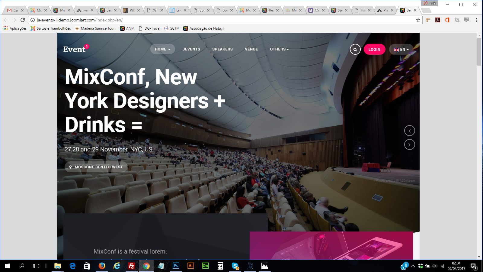This screenshot has width=483, height=272.
Task: Open Photoshop from taskbar
Action: (x=176, y=266)
